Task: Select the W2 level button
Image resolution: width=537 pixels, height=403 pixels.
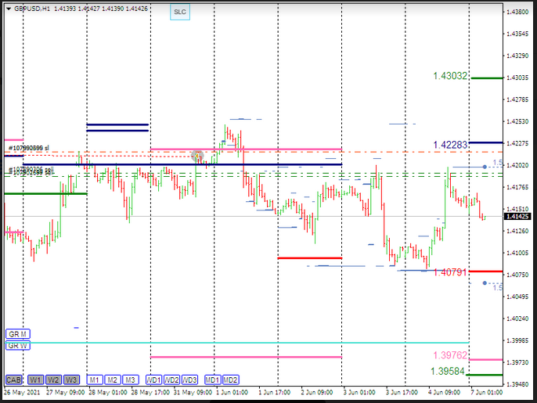Action: tap(54, 380)
